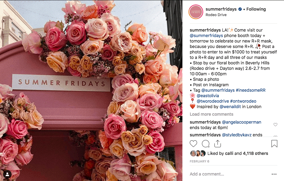Viewport: 284px width, 181px height.
Task: Click the verified badge next to summerfridays
Action: [x=240, y=9]
